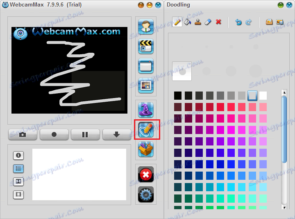The height and width of the screenshot is (219, 295).
Task: Start recording with the round record button
Action: pos(54,134)
